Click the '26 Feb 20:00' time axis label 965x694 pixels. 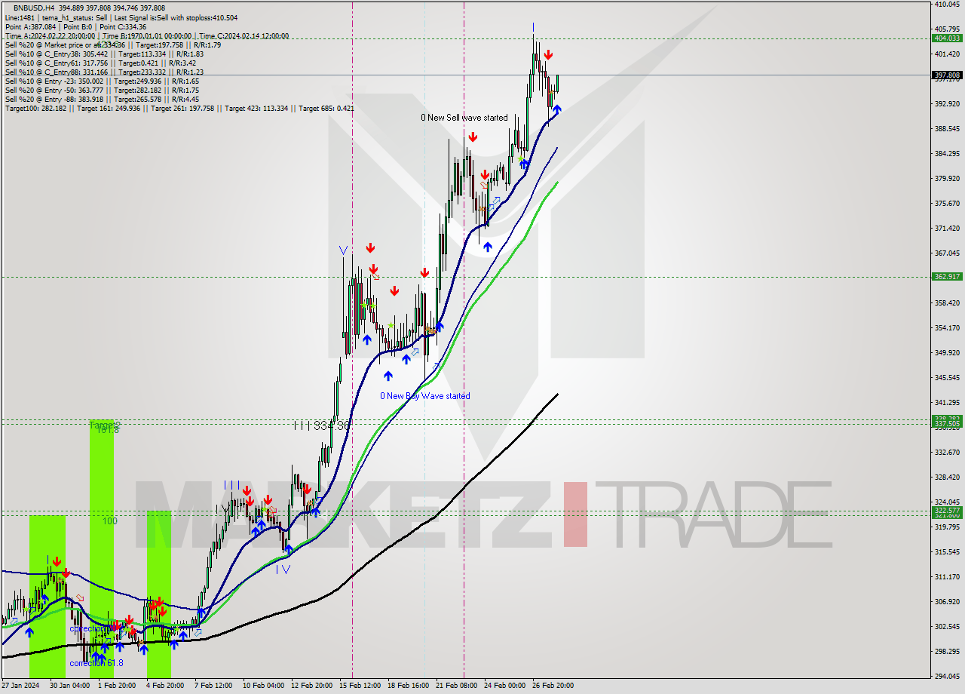553,686
